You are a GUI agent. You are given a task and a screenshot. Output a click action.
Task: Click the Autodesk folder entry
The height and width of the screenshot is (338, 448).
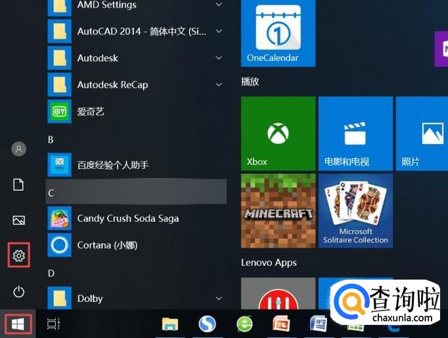(x=137, y=58)
